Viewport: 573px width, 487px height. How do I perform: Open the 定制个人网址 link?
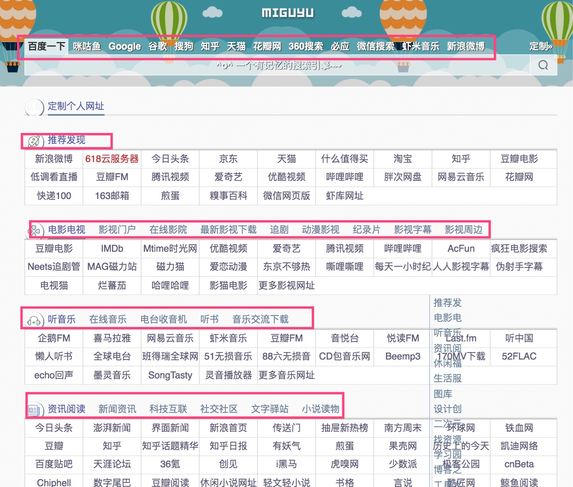76,106
